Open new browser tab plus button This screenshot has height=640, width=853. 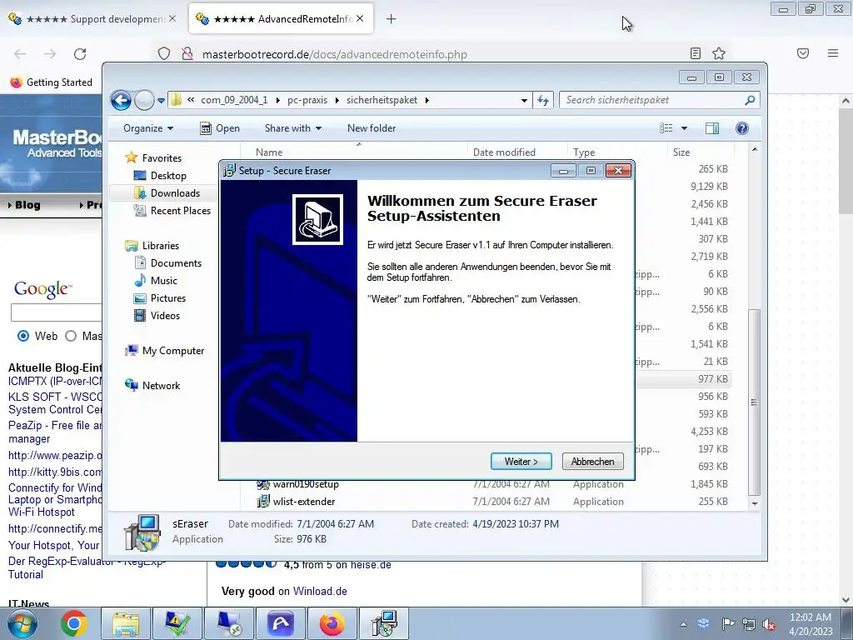click(x=392, y=19)
